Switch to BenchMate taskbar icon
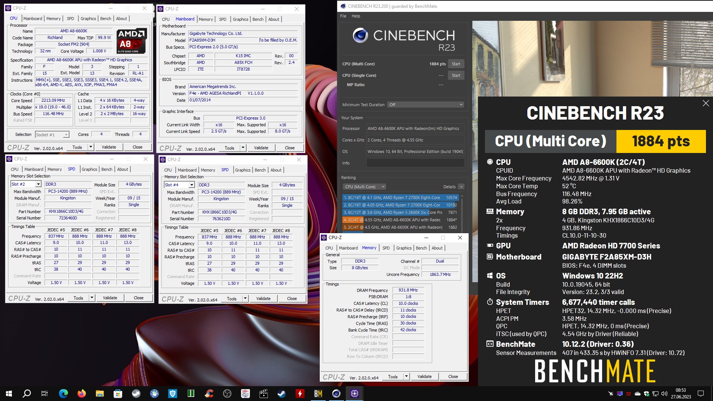 (318, 394)
